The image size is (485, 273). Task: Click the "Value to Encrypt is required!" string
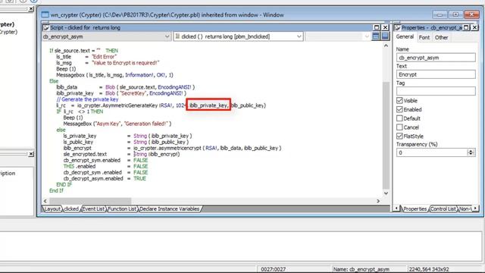(x=125, y=63)
